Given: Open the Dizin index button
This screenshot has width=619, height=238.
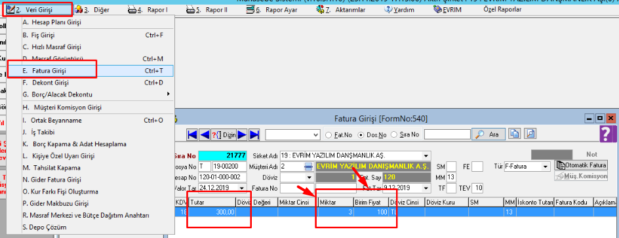Looking at the screenshot, I should [224, 134].
